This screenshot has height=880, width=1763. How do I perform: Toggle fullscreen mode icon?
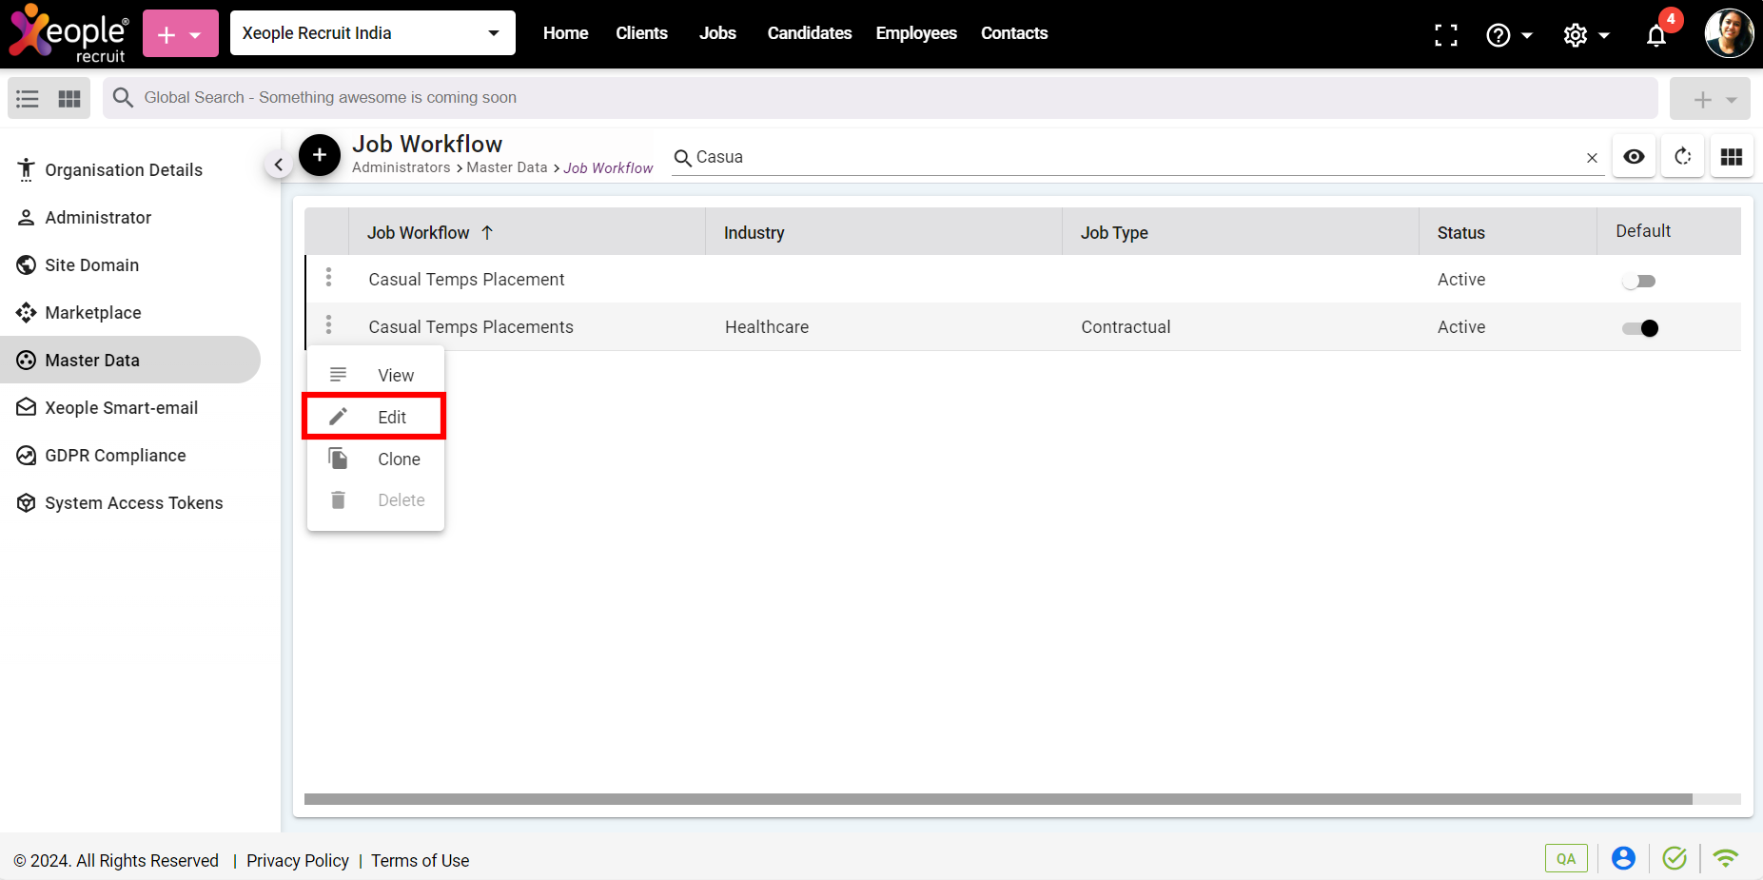tap(1446, 35)
